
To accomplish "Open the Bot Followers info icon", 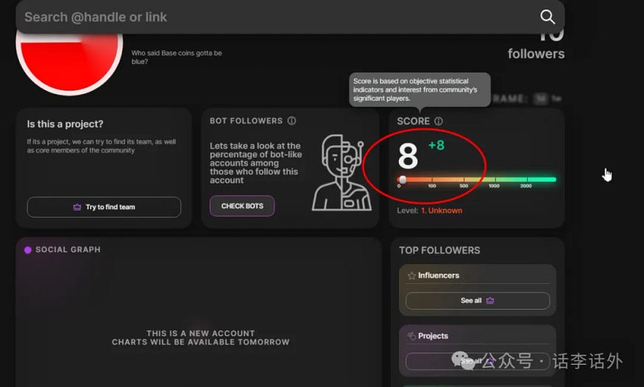I will pos(291,121).
